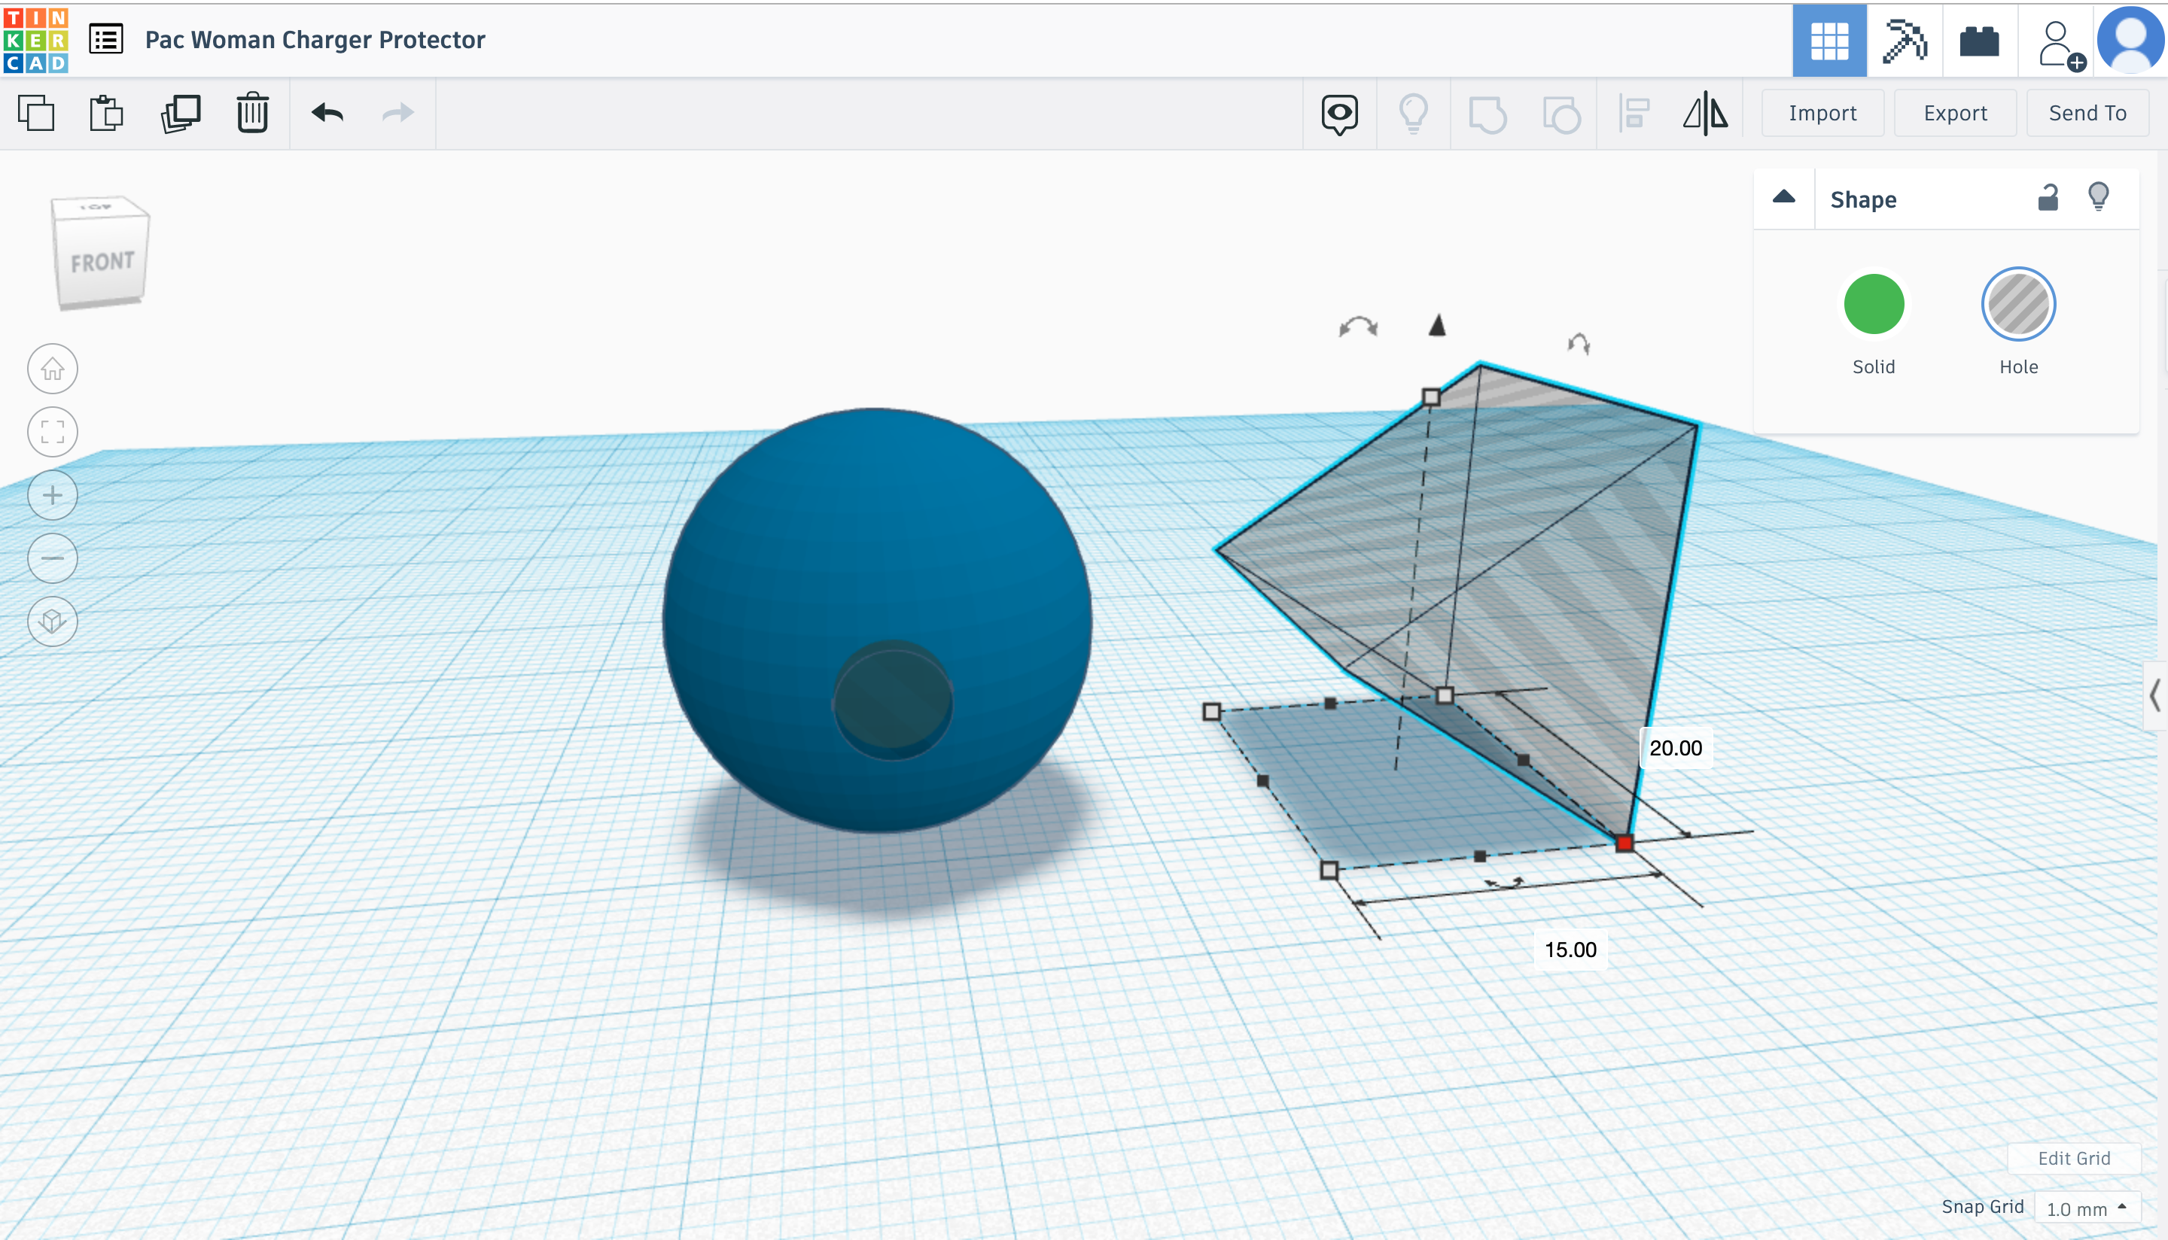2168x1240 pixels.
Task: Click the Copy icon
Action: click(36, 114)
